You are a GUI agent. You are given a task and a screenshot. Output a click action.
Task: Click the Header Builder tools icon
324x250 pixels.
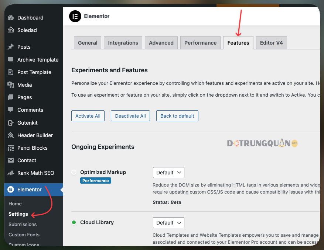[11, 135]
